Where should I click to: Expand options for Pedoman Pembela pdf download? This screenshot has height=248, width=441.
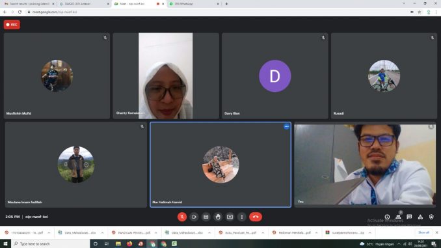click(316, 233)
